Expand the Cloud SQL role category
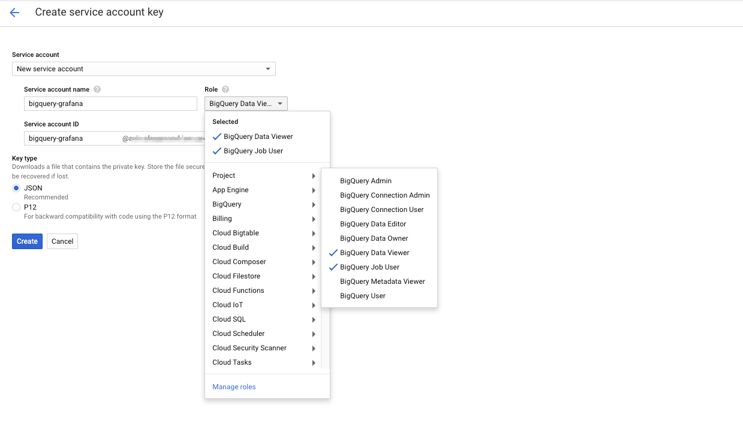The height and width of the screenshot is (421, 743). [264, 319]
